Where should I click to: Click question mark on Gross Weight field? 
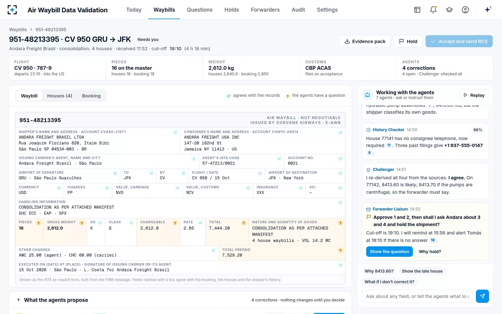coord(82,223)
